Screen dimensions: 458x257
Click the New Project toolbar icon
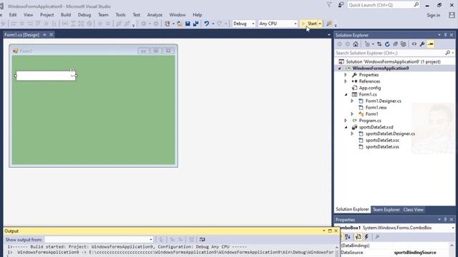click(x=167, y=24)
